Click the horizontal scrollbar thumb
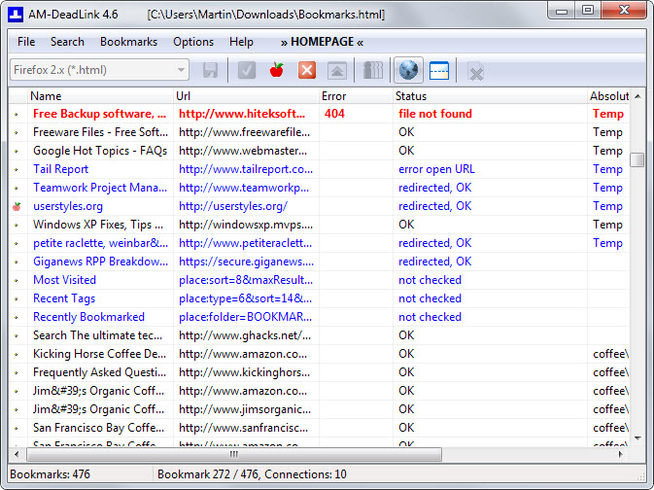This screenshot has height=490, width=654. (234, 454)
